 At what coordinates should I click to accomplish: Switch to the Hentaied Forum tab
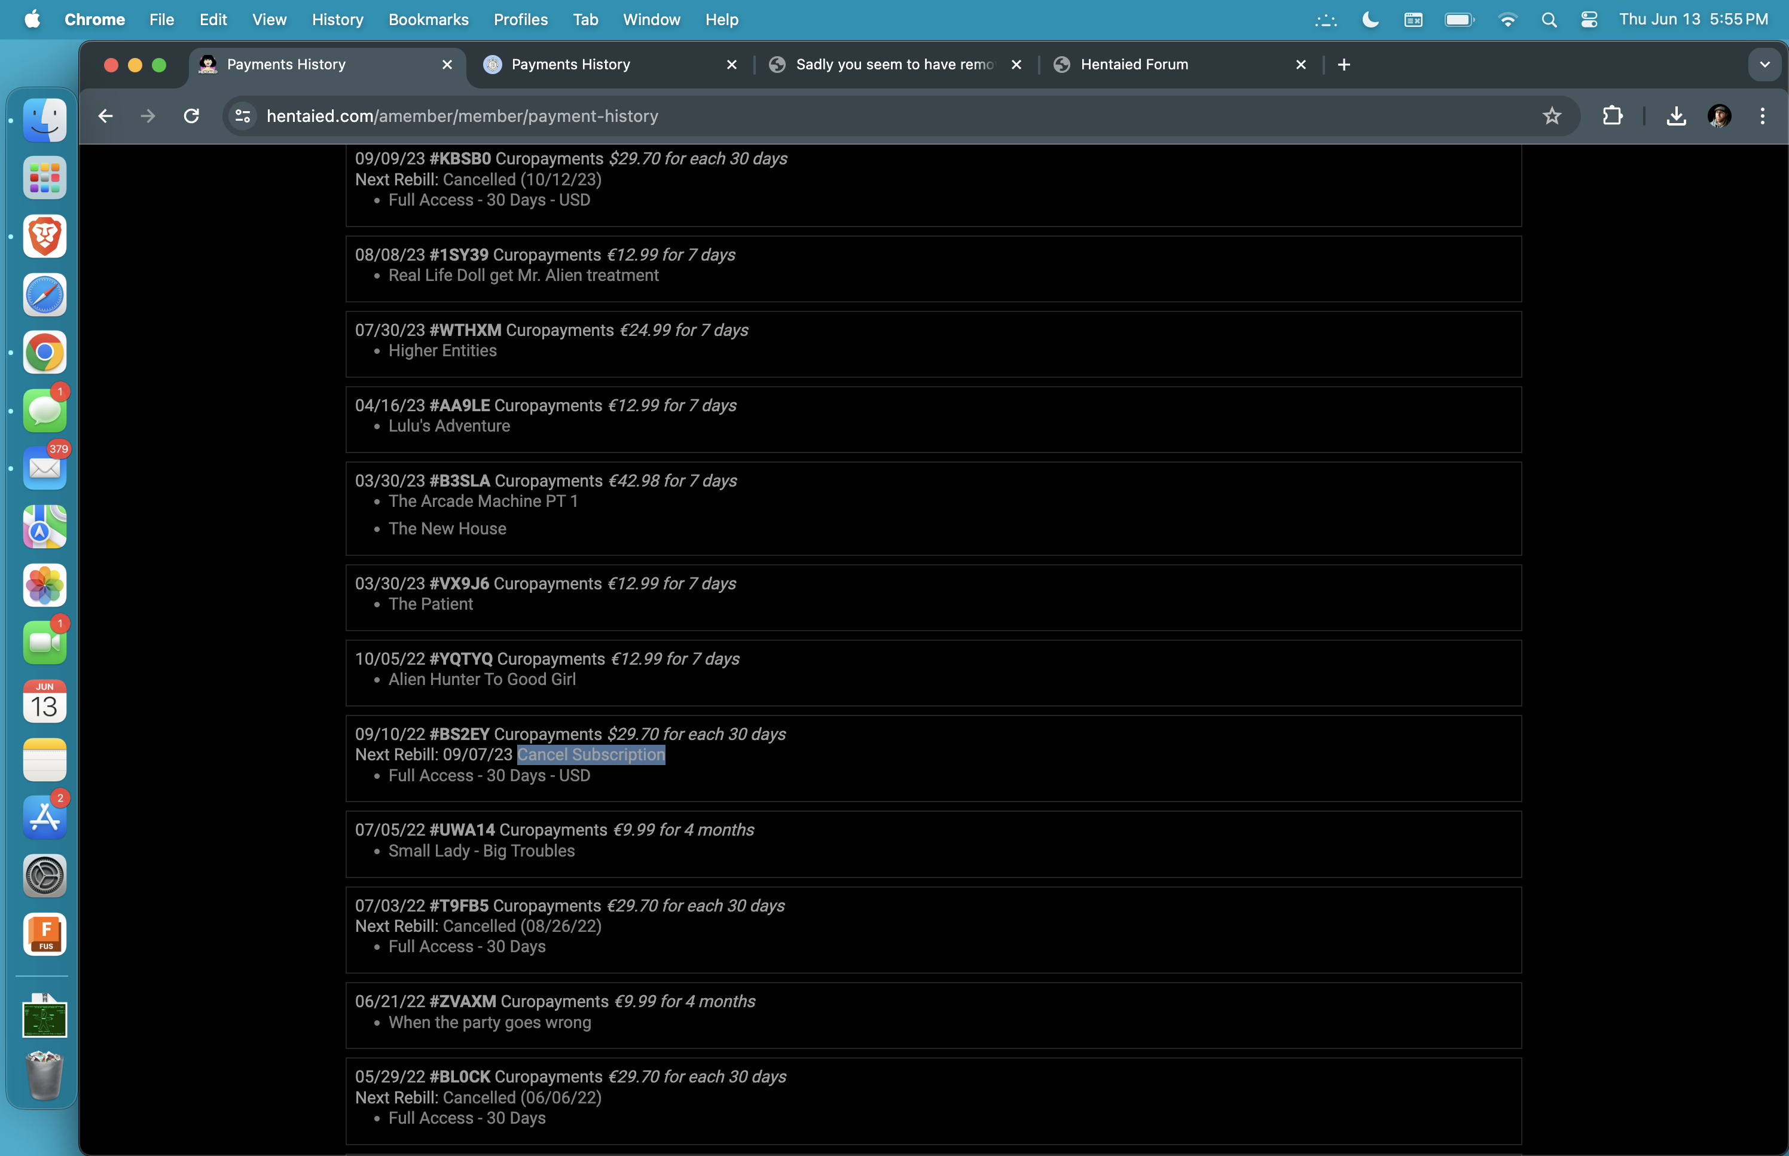(x=1134, y=65)
